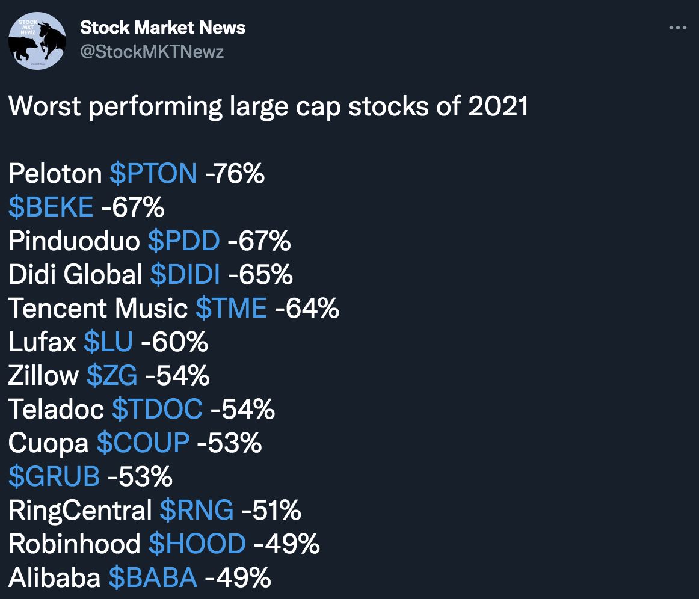Open the $PTON cashtag link
The image size is (699, 599).
(x=153, y=174)
